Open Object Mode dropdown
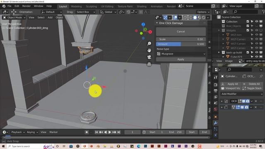 (14, 17)
